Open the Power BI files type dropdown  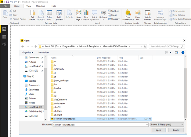(x=167, y=125)
